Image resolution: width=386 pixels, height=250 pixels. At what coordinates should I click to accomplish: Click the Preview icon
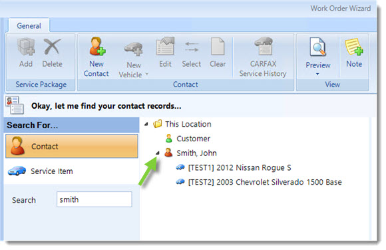tap(317, 47)
